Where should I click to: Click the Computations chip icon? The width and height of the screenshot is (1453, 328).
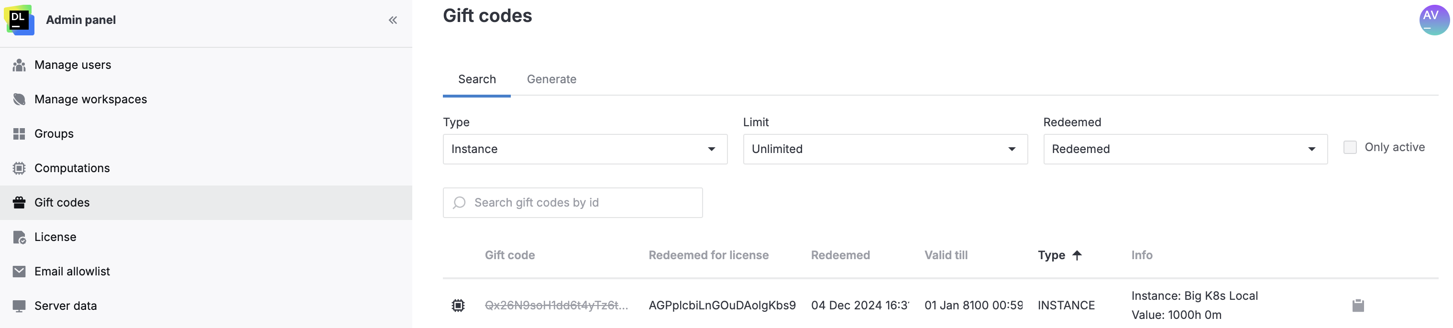[x=19, y=168]
